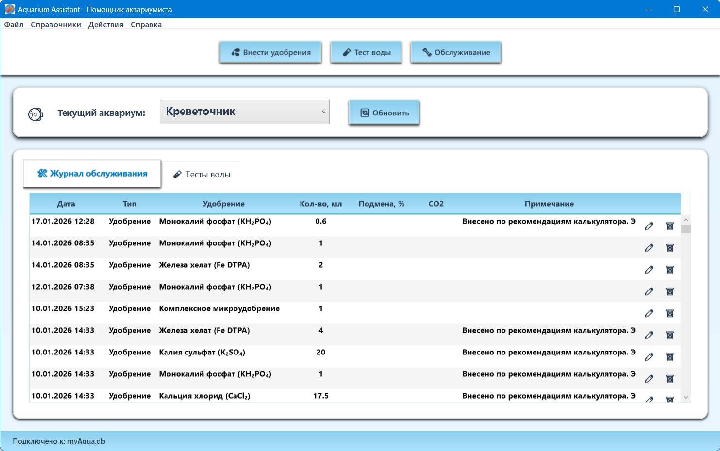
Task: Edit the 10.01.2026 Железа хелат entry
Action: [649, 335]
